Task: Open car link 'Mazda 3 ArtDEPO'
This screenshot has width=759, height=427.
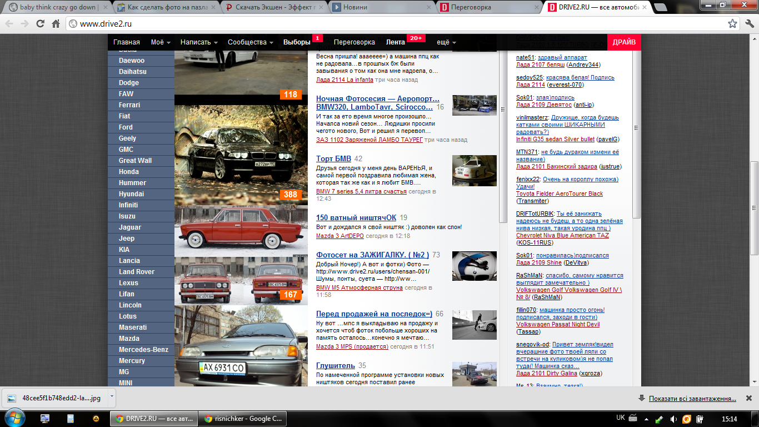Action: point(340,236)
